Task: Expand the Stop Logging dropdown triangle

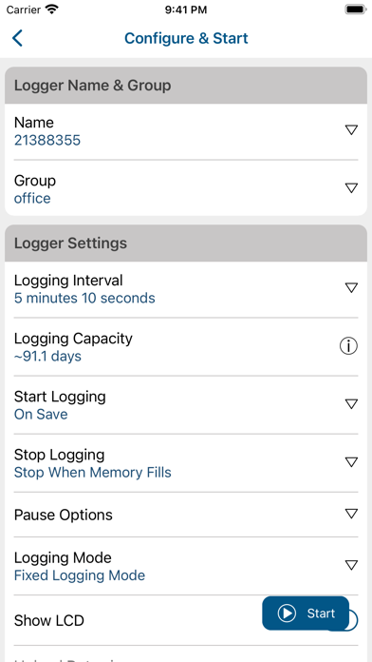Action: [351, 462]
